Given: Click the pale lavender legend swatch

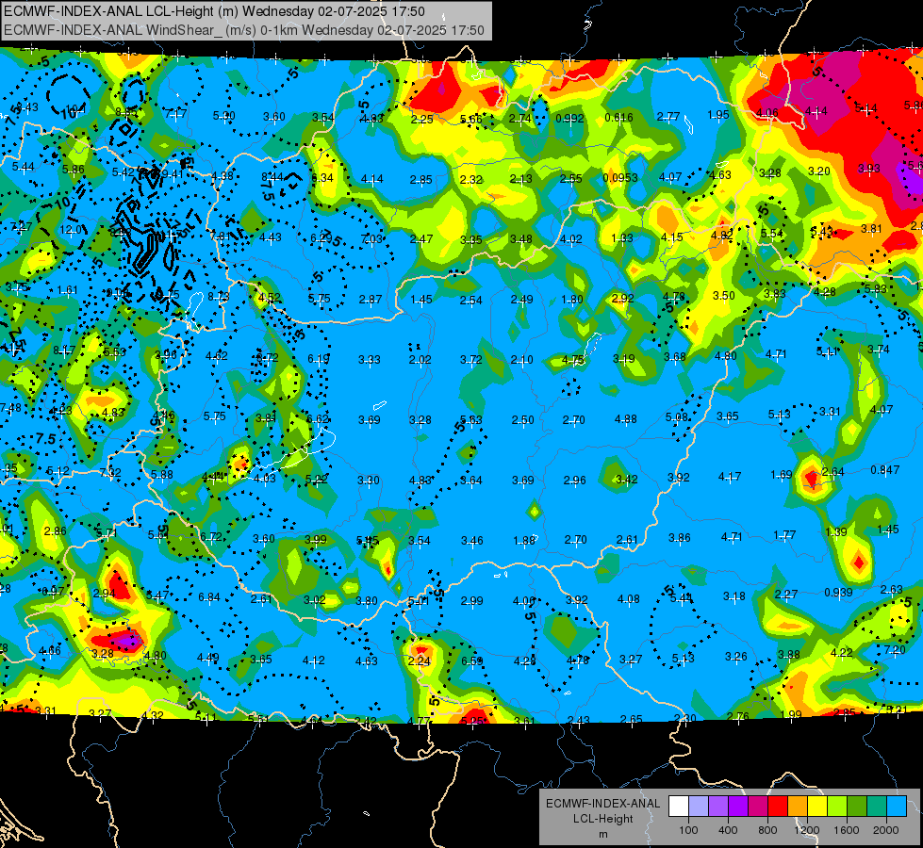Looking at the screenshot, I should 699,807.
